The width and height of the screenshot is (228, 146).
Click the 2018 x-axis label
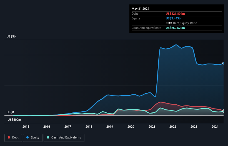point(89,127)
